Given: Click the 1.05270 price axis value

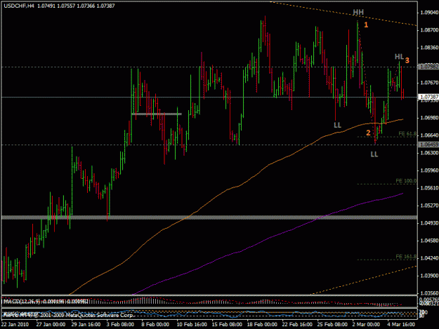Looking at the screenshot, I should tap(429, 206).
